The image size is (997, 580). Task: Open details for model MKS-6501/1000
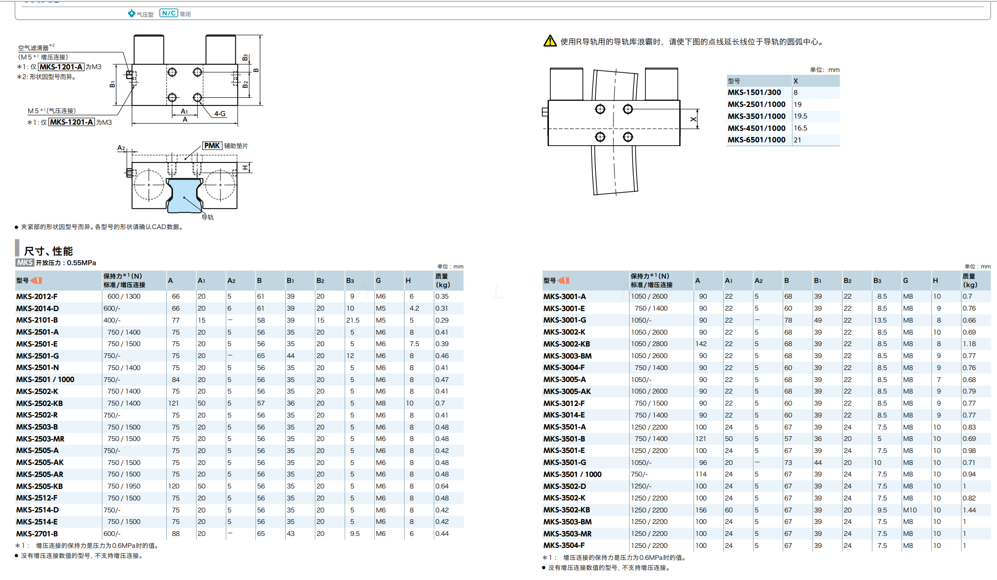pyautogui.click(x=756, y=139)
